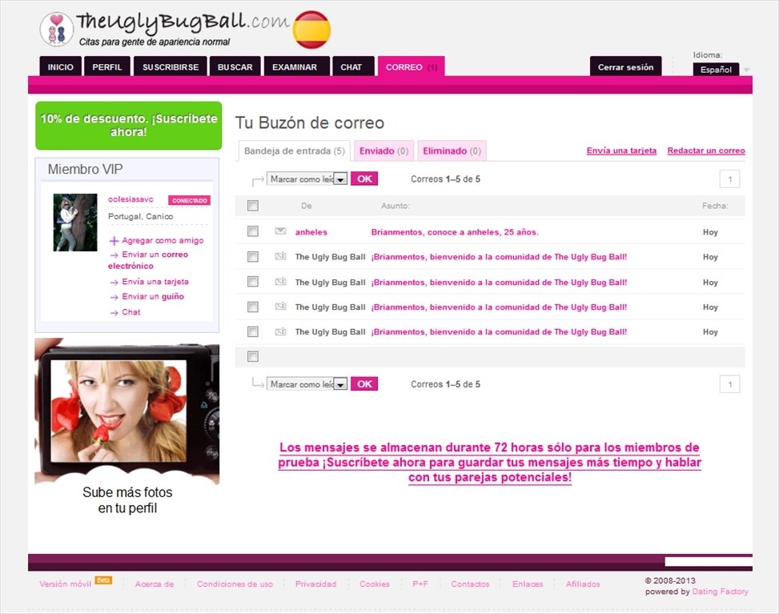Open the top Marcar como leído dropdown

pyautogui.click(x=307, y=179)
